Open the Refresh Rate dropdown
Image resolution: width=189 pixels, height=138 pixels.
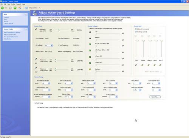coord(72,97)
